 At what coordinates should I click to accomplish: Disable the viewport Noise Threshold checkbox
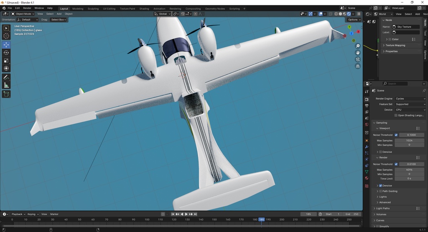pyautogui.click(x=396, y=135)
